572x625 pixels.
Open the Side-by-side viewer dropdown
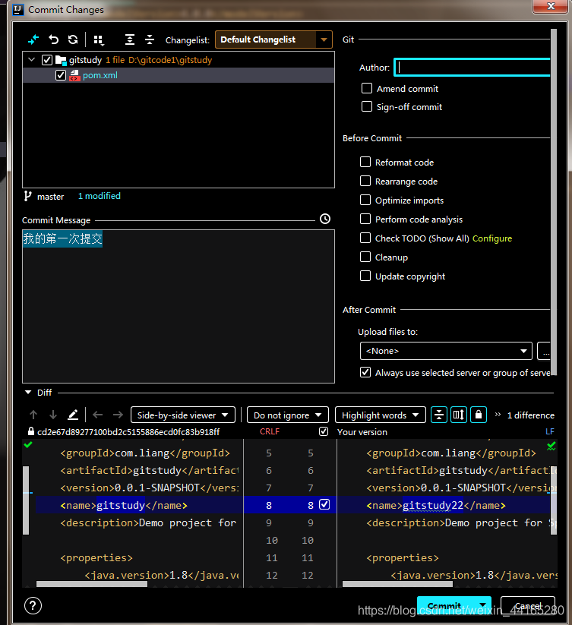pyautogui.click(x=183, y=415)
